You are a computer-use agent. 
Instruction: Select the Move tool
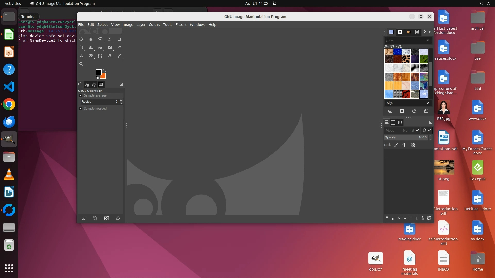(x=81, y=39)
